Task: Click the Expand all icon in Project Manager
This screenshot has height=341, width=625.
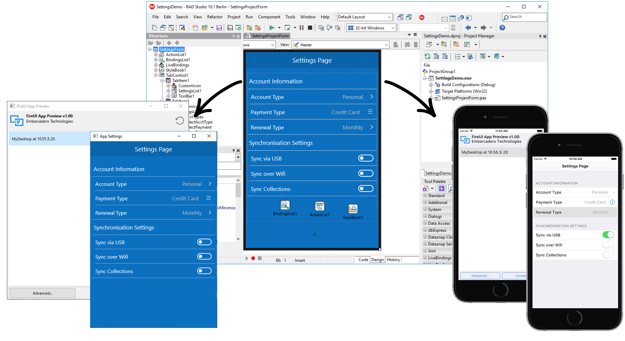Action: click(x=436, y=56)
